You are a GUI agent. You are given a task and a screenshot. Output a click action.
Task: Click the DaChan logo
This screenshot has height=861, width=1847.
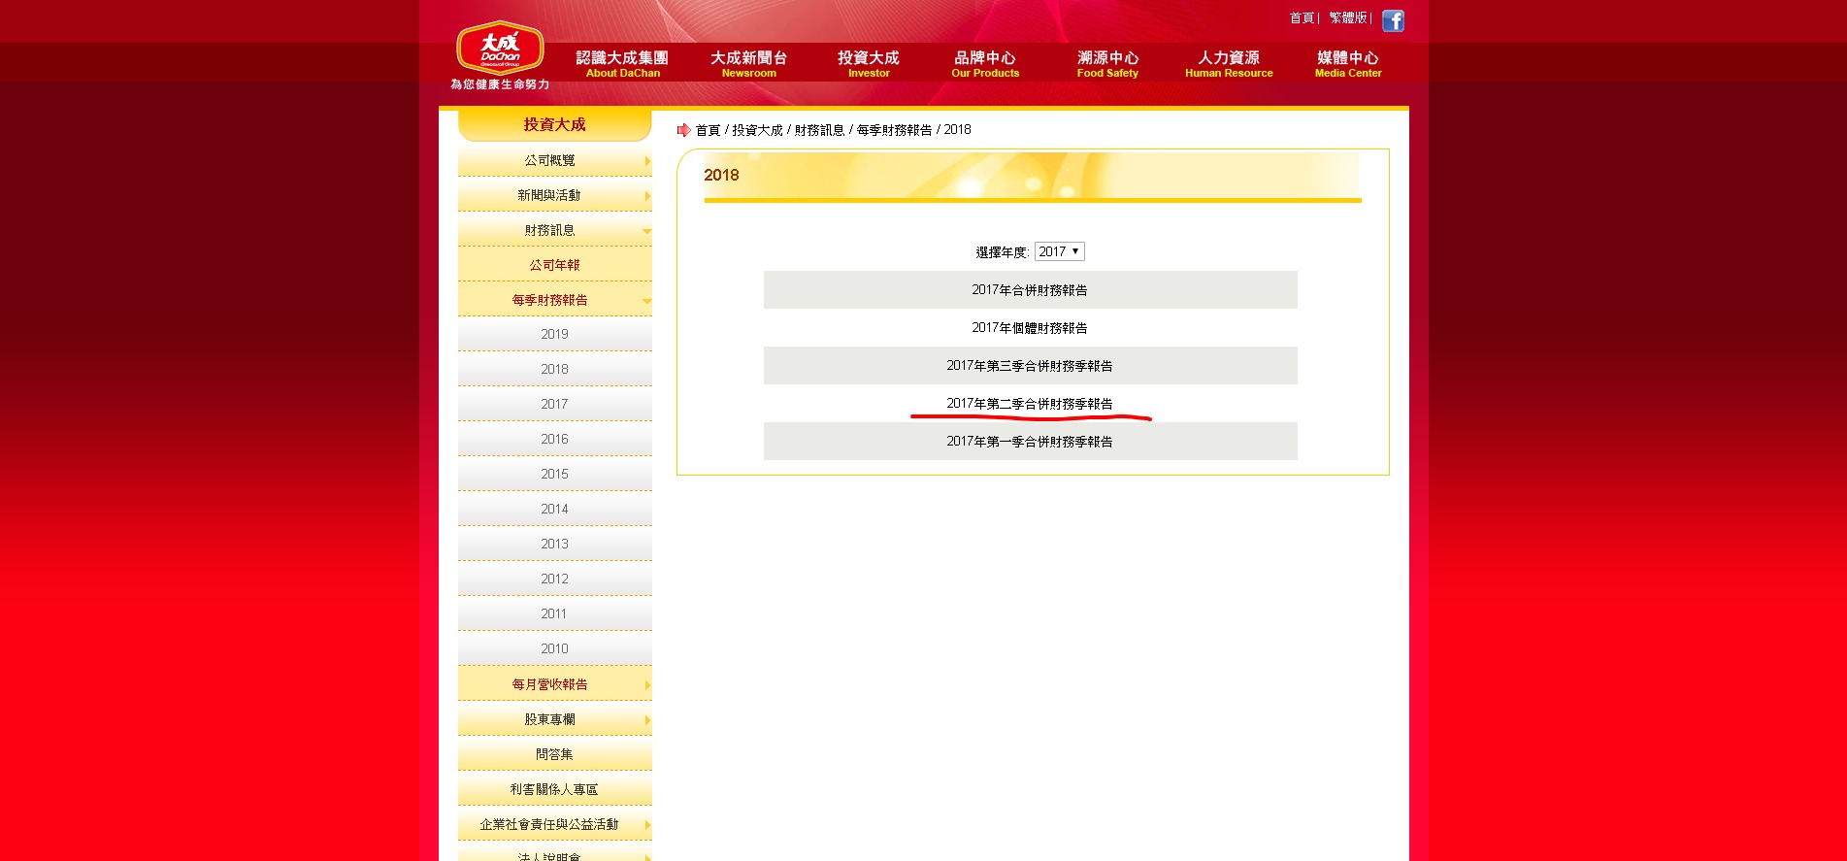click(x=500, y=50)
